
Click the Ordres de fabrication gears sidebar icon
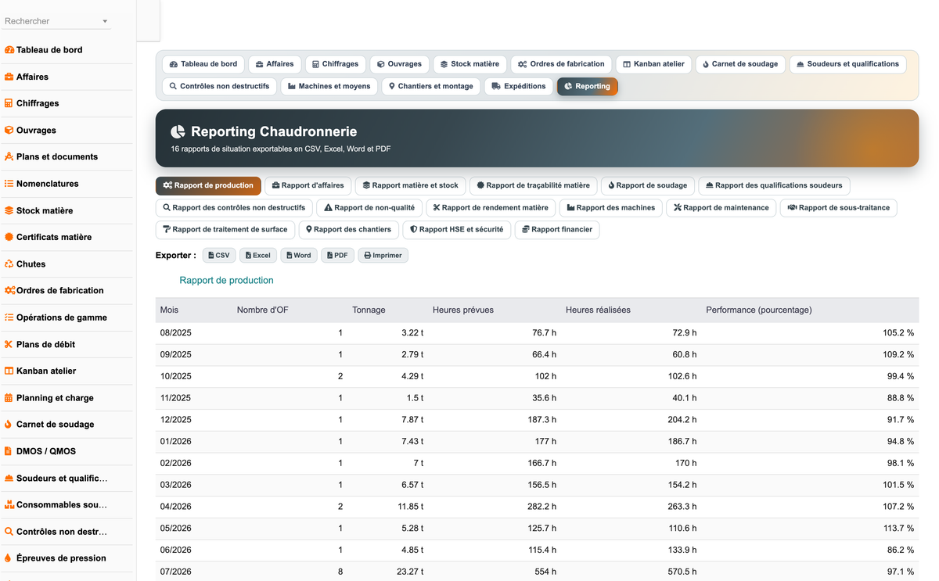click(x=10, y=290)
